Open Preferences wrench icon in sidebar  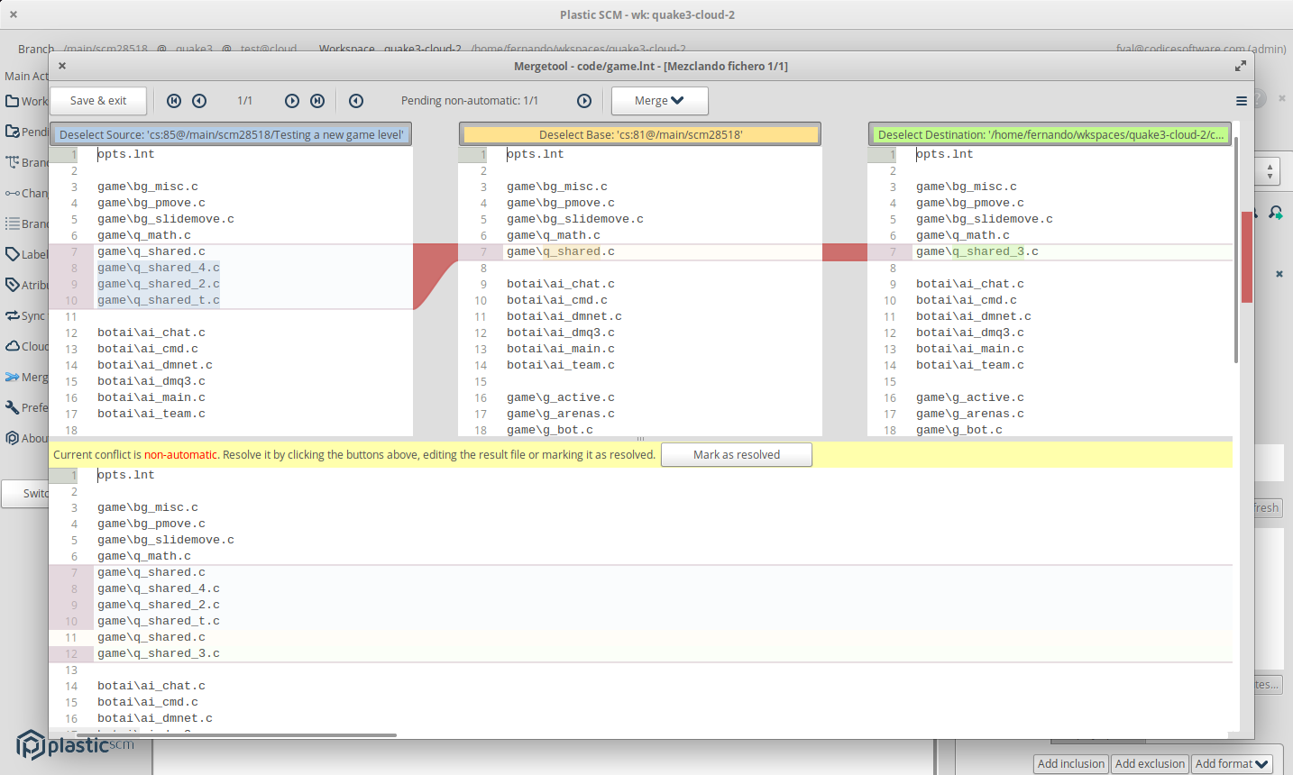click(x=13, y=407)
